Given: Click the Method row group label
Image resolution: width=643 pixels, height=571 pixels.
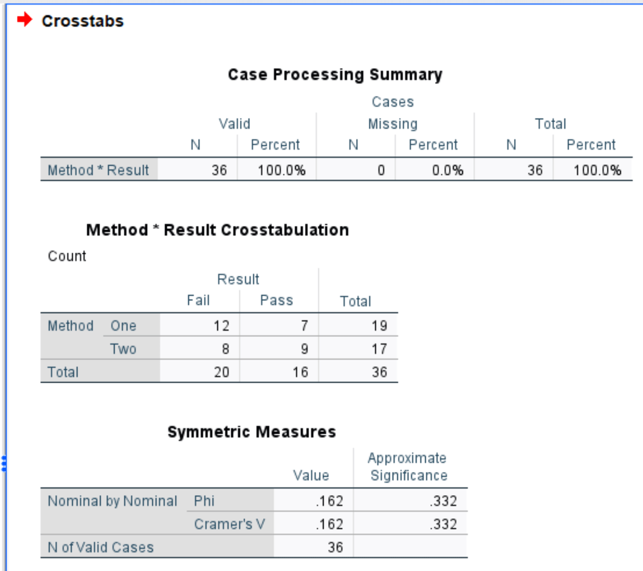Looking at the screenshot, I should 71,326.
